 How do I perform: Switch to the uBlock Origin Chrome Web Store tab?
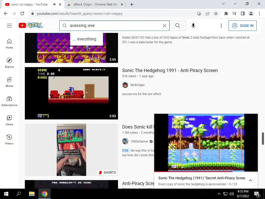[95, 4]
